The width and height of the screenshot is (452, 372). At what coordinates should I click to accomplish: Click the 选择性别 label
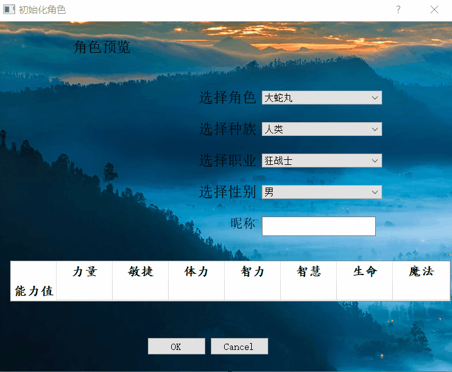[x=228, y=192]
